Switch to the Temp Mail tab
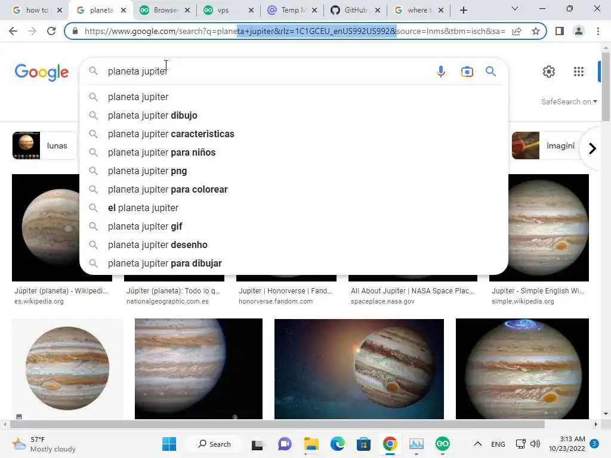 (292, 10)
